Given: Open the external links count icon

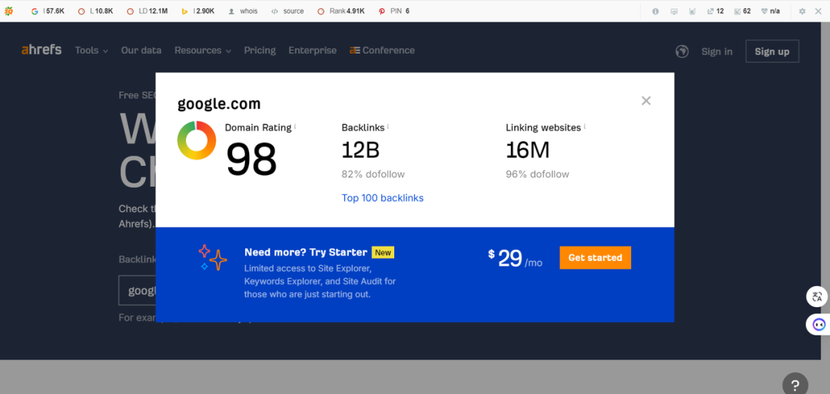Looking at the screenshot, I should tap(710, 11).
